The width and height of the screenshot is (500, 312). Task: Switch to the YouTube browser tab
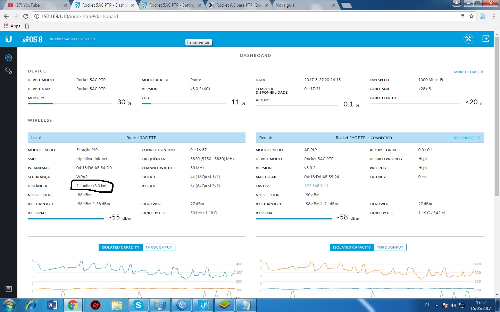pos(36,5)
